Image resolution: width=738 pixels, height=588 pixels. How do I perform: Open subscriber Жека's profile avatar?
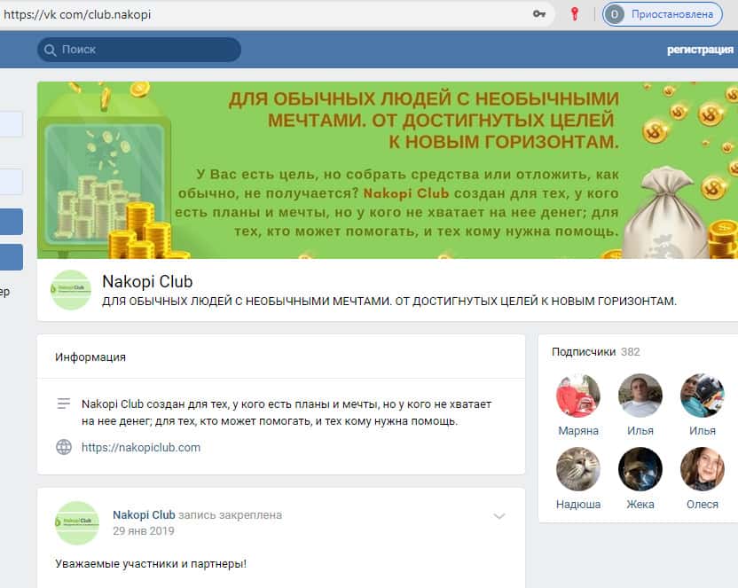coord(640,469)
